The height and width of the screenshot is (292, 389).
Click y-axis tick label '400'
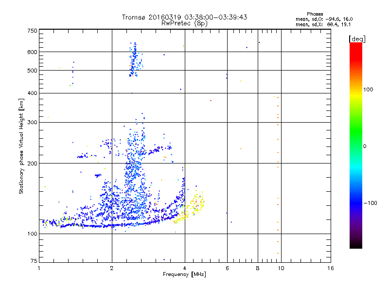[x=32, y=93]
